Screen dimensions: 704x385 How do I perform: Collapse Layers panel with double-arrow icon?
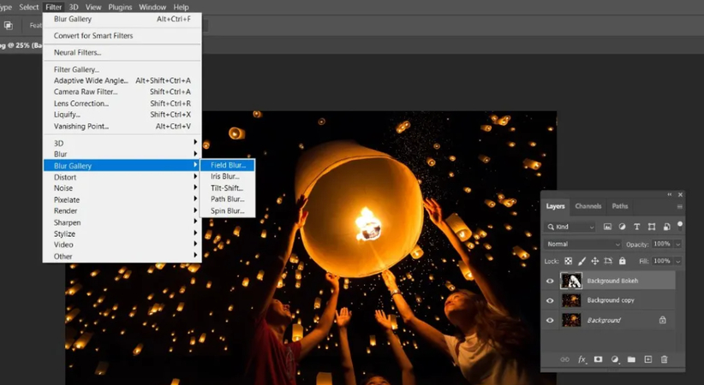click(670, 194)
